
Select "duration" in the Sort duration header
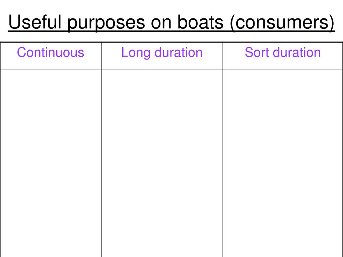pyautogui.click(x=297, y=53)
